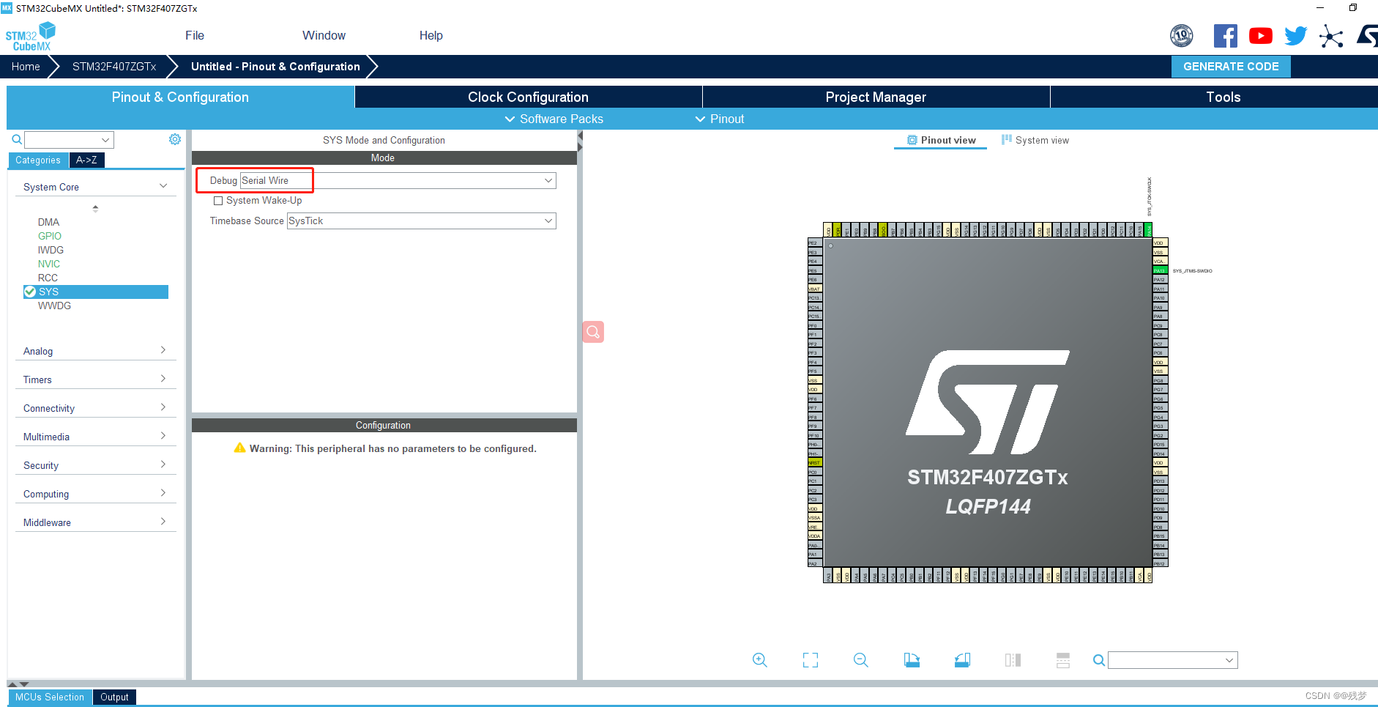Open the Timebase Source dropdown

[547, 221]
